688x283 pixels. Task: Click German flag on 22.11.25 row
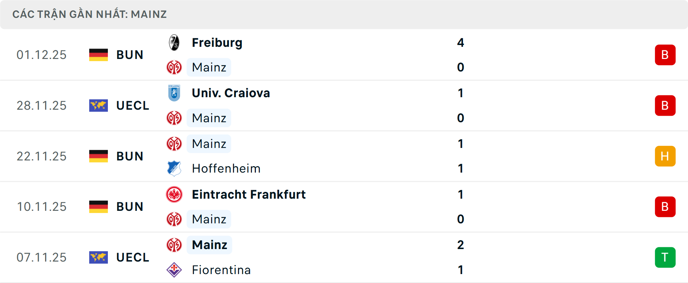99,156
